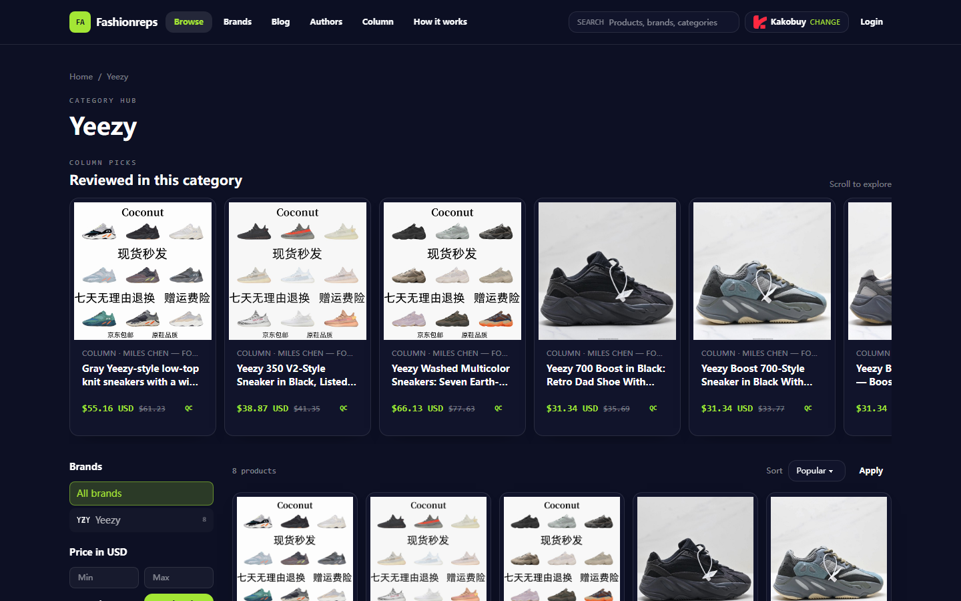The image size is (961, 601).
Task: Go to Home breadcrumb
Action: coord(81,77)
